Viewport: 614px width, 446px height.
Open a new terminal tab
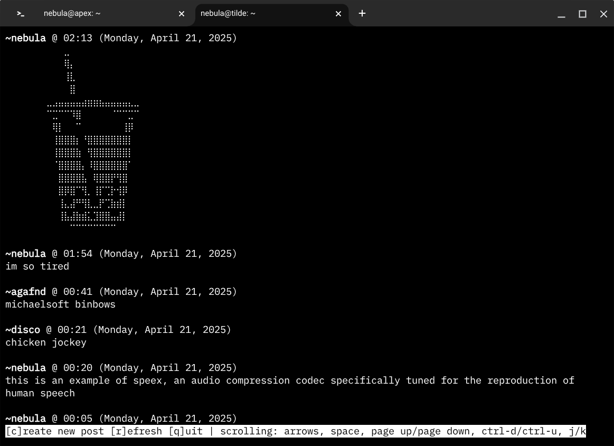coord(362,14)
